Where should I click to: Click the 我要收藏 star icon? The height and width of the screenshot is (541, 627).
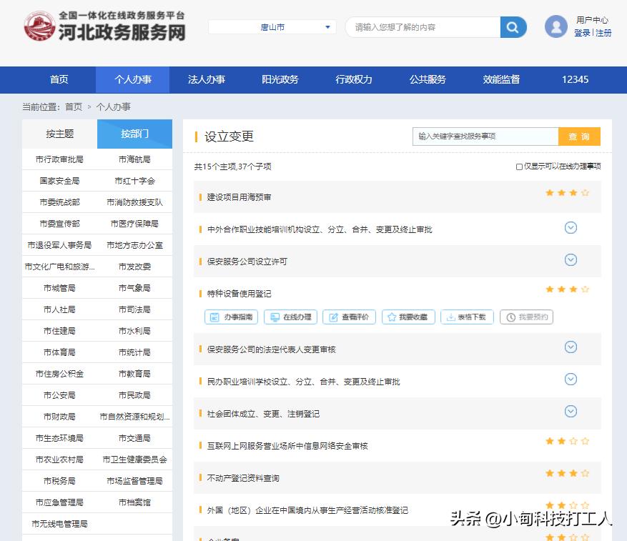[x=408, y=317]
